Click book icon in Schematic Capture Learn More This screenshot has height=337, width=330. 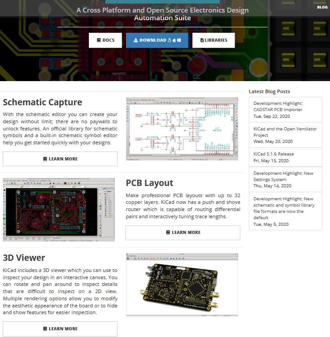click(45, 159)
